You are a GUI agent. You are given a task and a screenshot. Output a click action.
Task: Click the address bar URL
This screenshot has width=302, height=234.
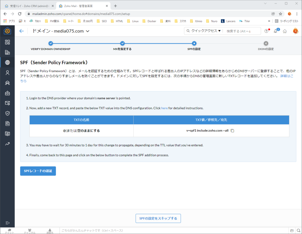[x=81, y=14]
